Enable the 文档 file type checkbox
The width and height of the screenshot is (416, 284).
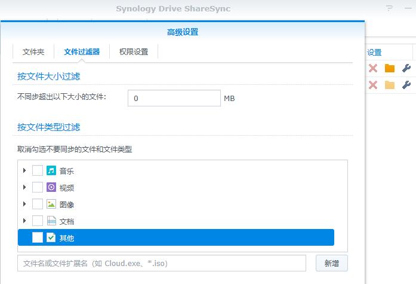[x=38, y=221]
